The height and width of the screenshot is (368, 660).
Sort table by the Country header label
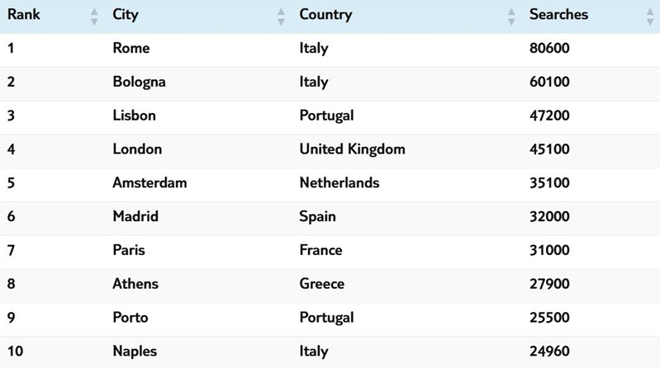325,15
